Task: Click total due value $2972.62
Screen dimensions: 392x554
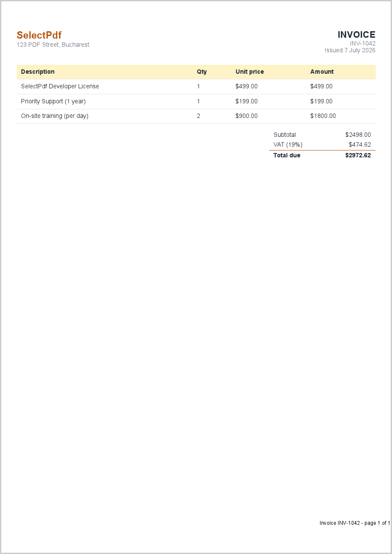Action: (358, 155)
